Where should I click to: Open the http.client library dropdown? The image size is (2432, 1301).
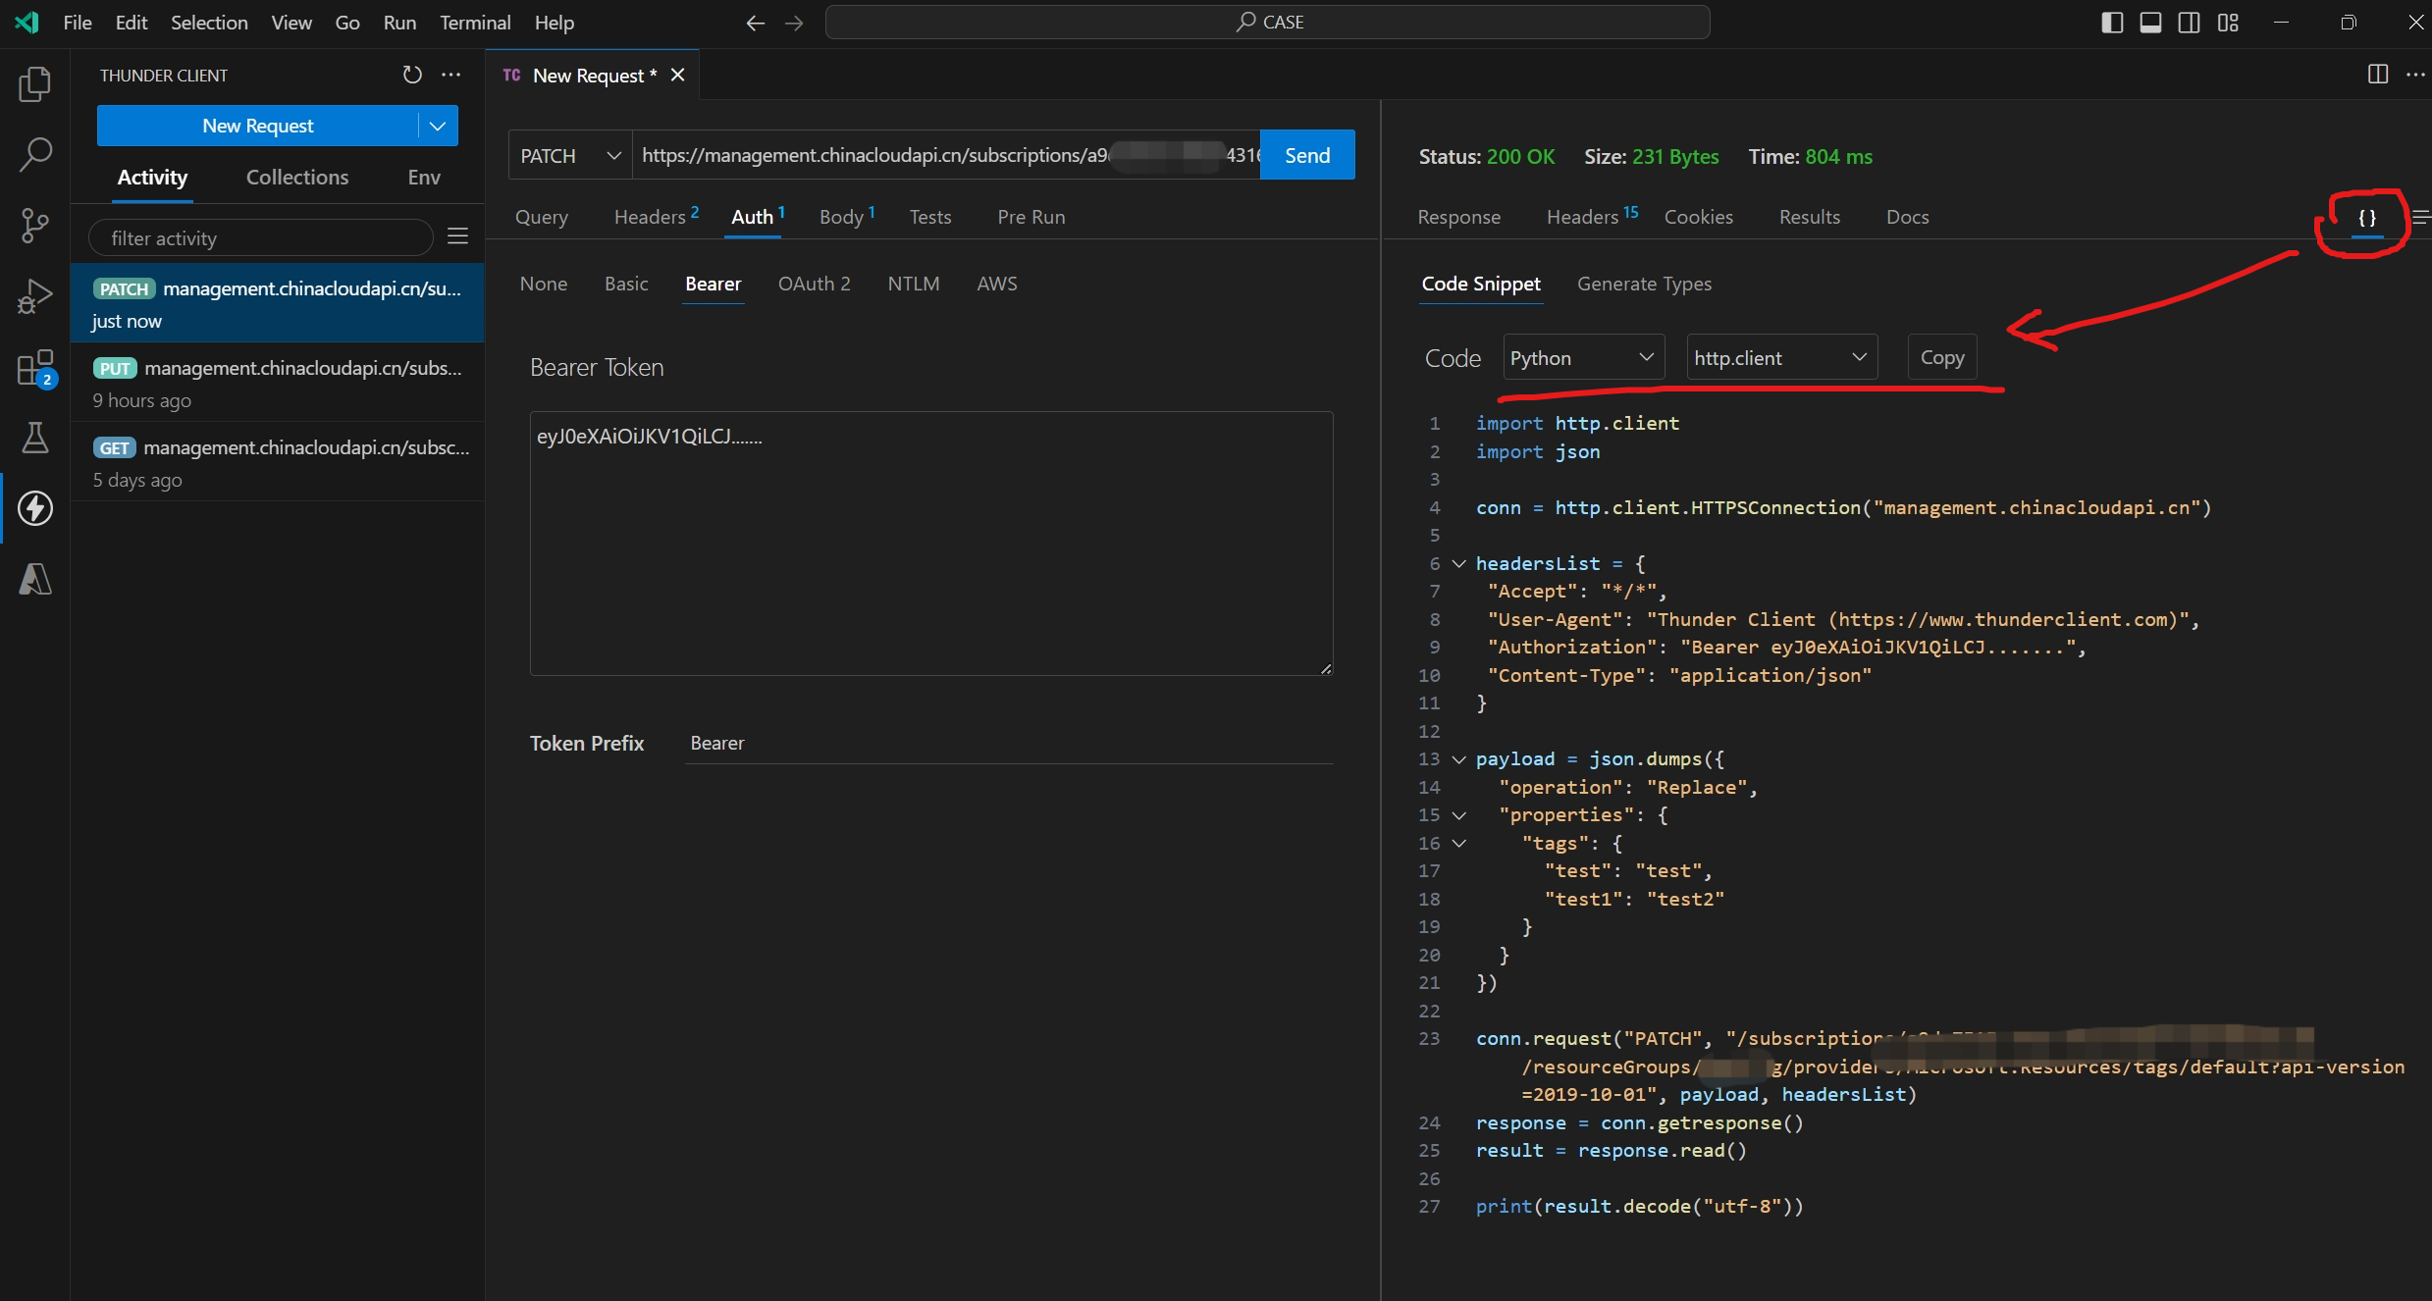coord(1780,358)
